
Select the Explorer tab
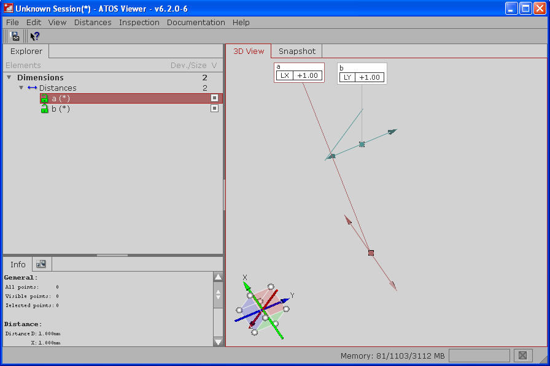point(26,51)
